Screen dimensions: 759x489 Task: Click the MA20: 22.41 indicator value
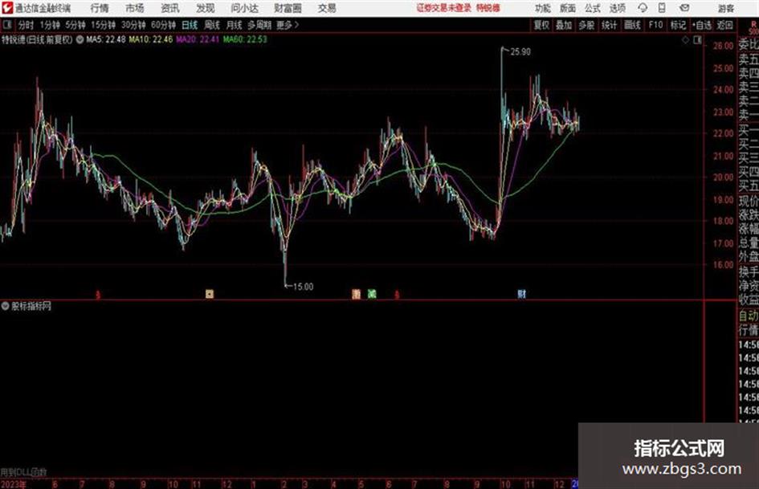coord(198,39)
